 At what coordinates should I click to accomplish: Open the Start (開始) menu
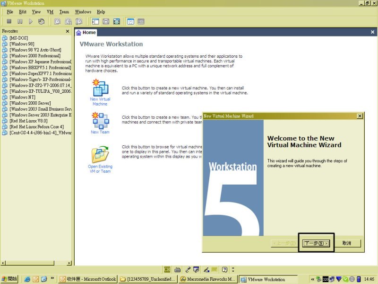pos(9,279)
